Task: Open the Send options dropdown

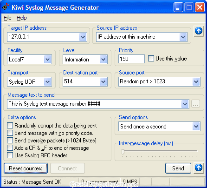Action: pyautogui.click(x=196, y=127)
